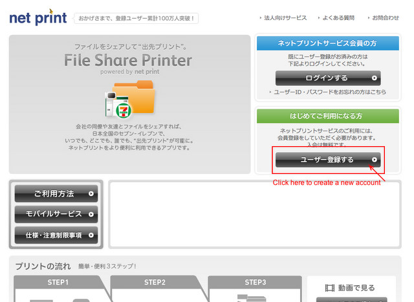Click the ネットプリントサービス会員の方 header
This screenshot has width=414, height=302.
[328, 43]
